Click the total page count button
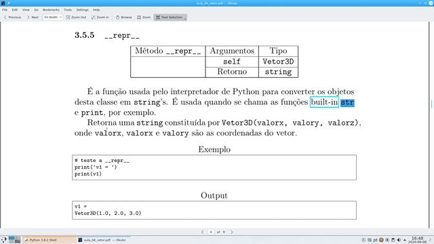 [224, 232]
